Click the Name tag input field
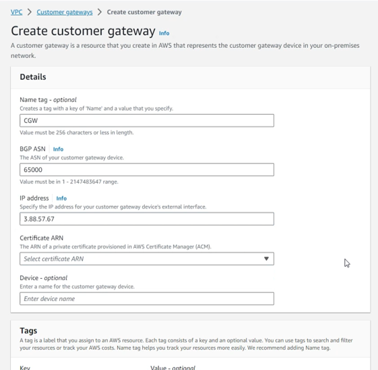The height and width of the screenshot is (370, 378). pyautogui.click(x=147, y=120)
